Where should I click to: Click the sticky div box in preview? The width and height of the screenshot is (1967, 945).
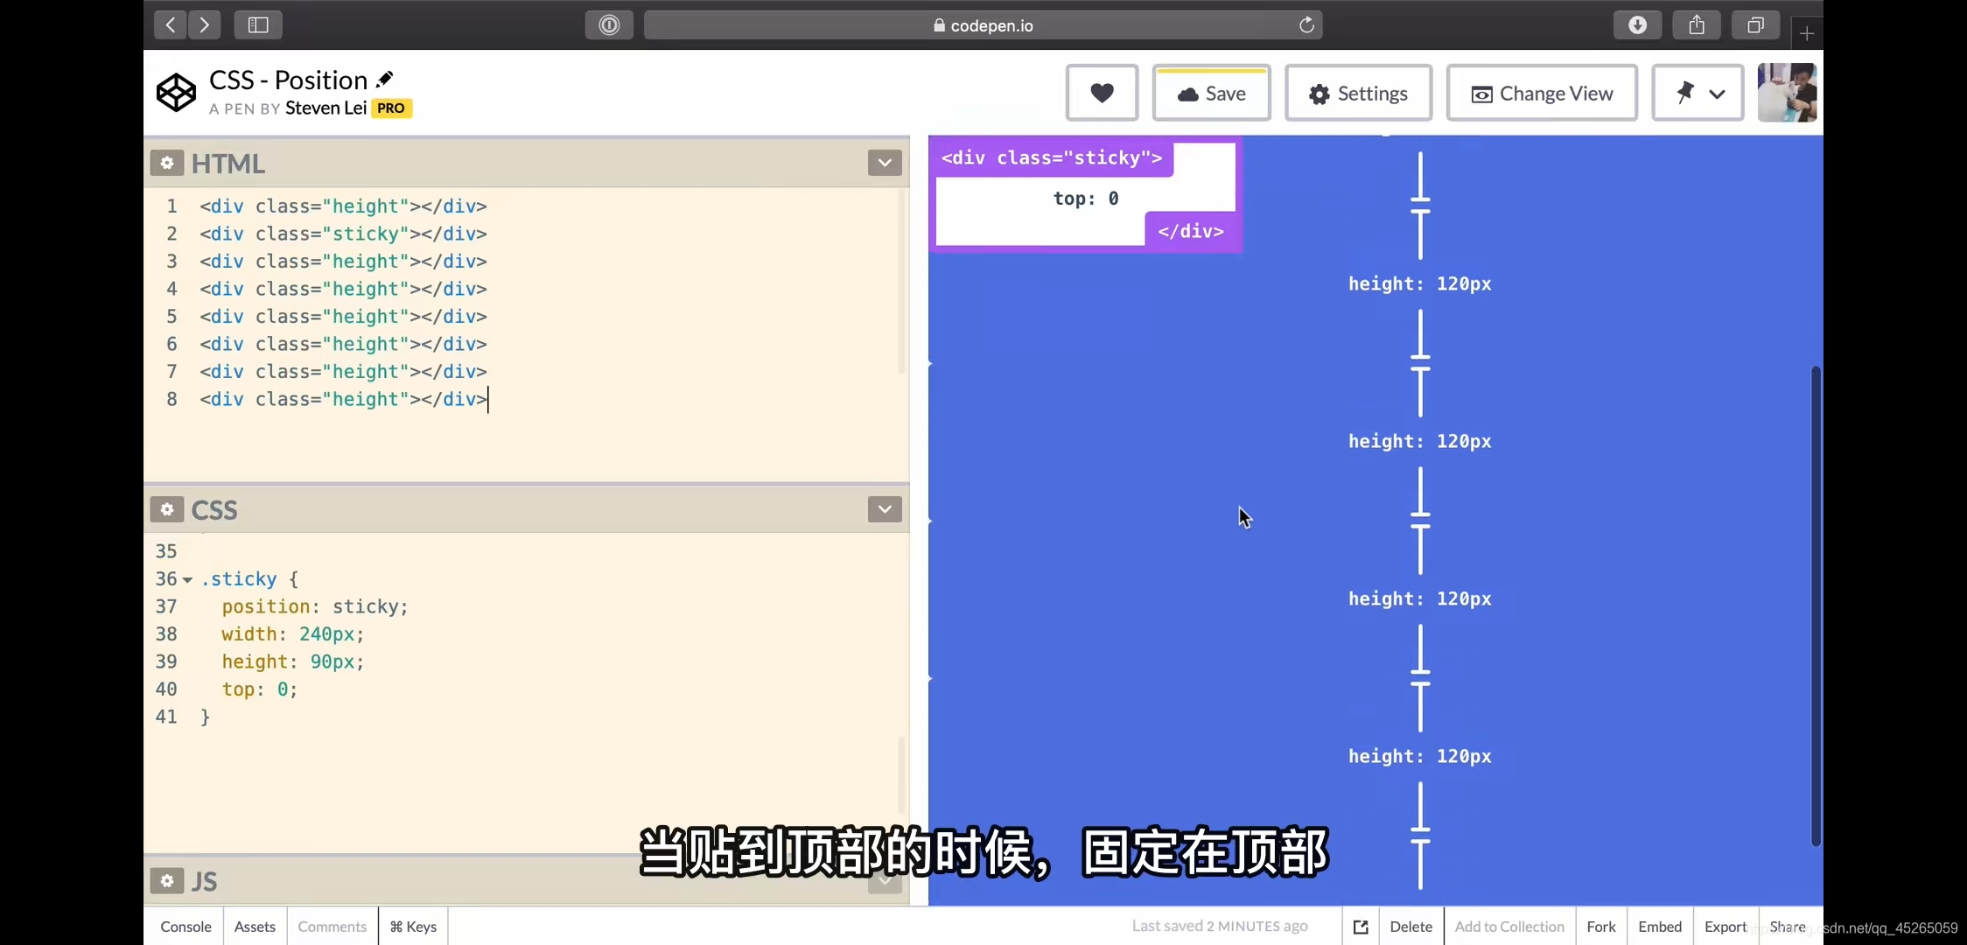tap(1085, 194)
